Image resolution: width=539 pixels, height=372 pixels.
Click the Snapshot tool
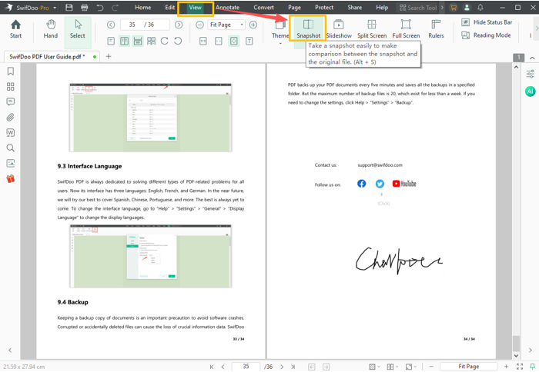pos(308,29)
